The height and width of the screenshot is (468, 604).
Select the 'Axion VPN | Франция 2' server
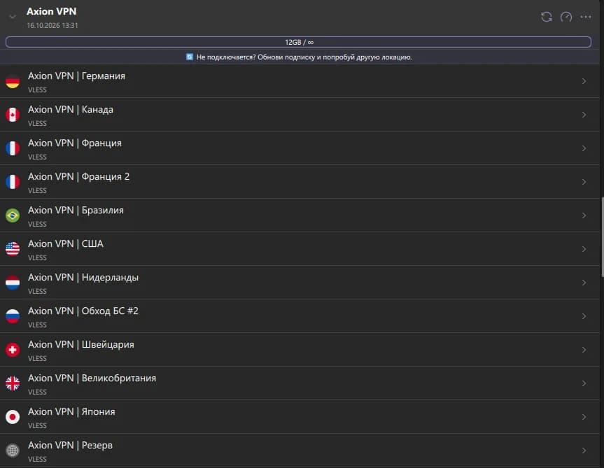(300, 182)
